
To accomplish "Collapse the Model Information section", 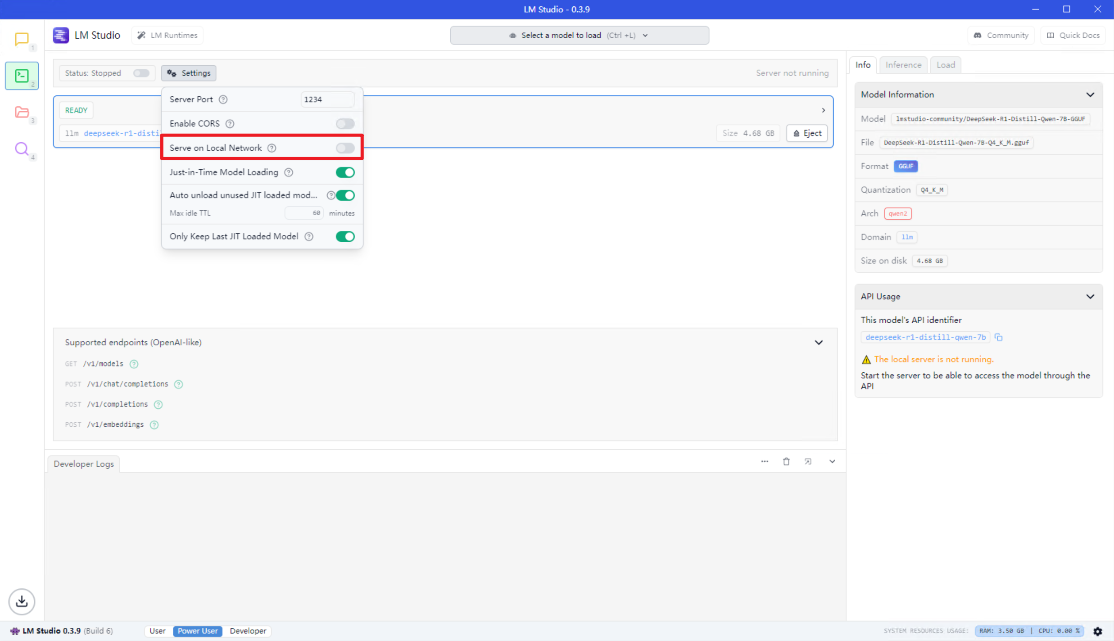I will (x=1090, y=95).
